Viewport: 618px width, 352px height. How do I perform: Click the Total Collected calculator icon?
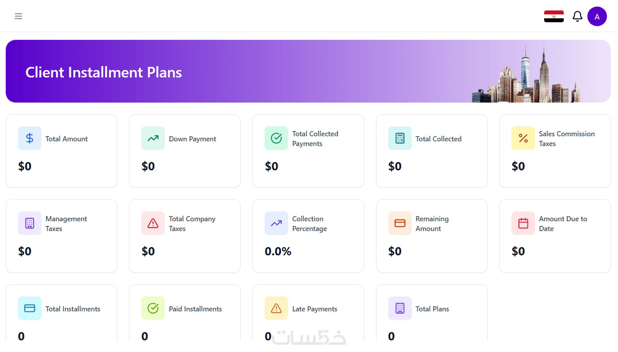[400, 138]
